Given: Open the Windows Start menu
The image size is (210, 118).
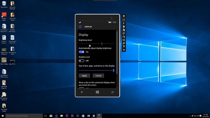Looking at the screenshot, I should tap(3, 116).
